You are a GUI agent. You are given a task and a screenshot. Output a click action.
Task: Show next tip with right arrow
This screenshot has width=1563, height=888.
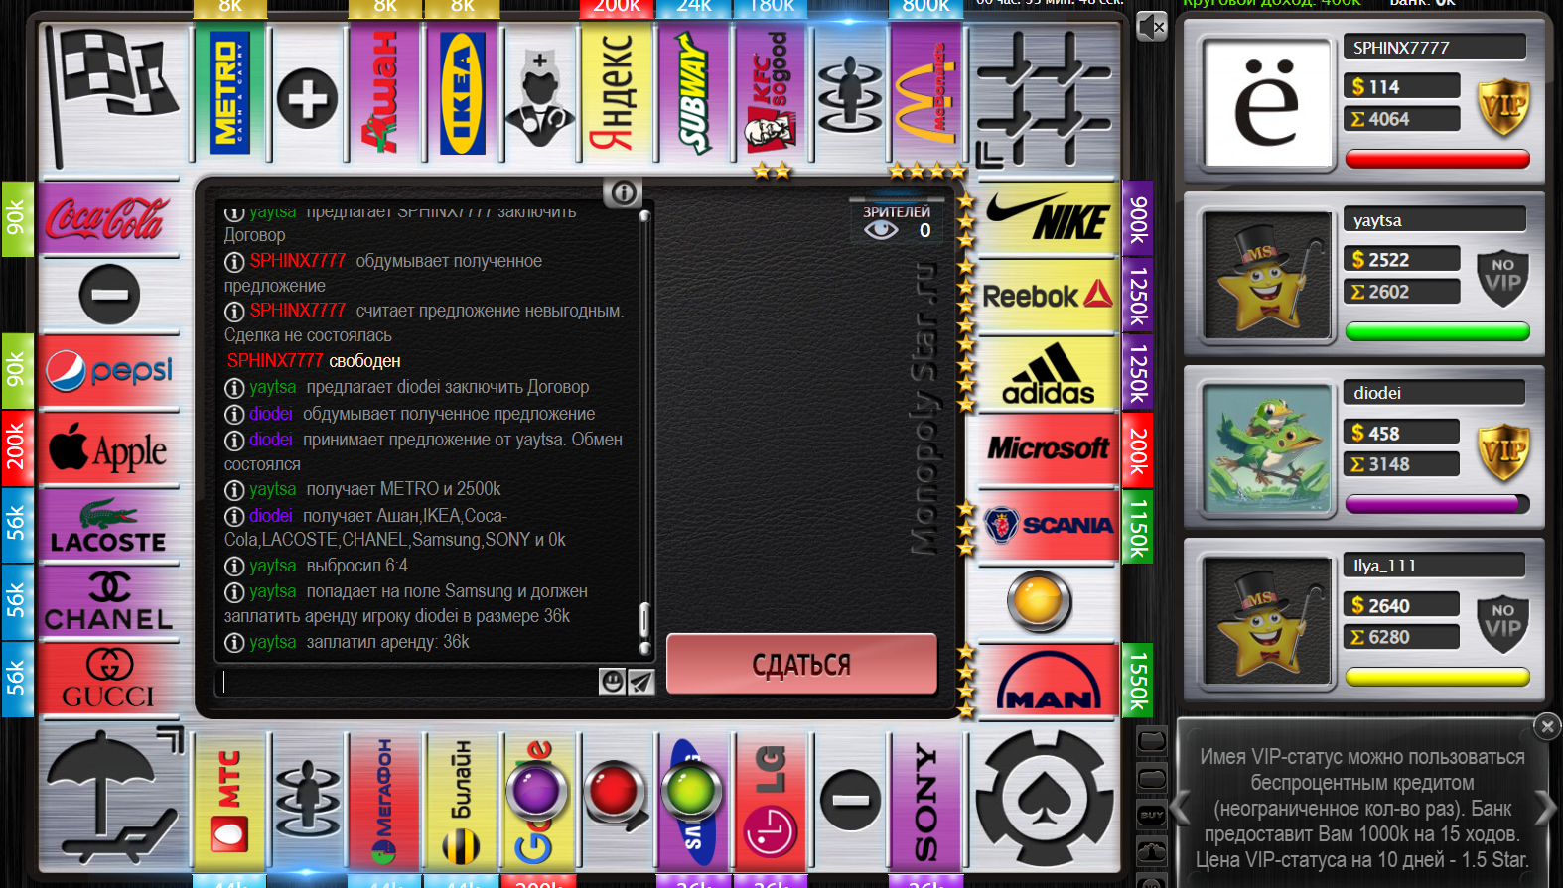click(1546, 808)
